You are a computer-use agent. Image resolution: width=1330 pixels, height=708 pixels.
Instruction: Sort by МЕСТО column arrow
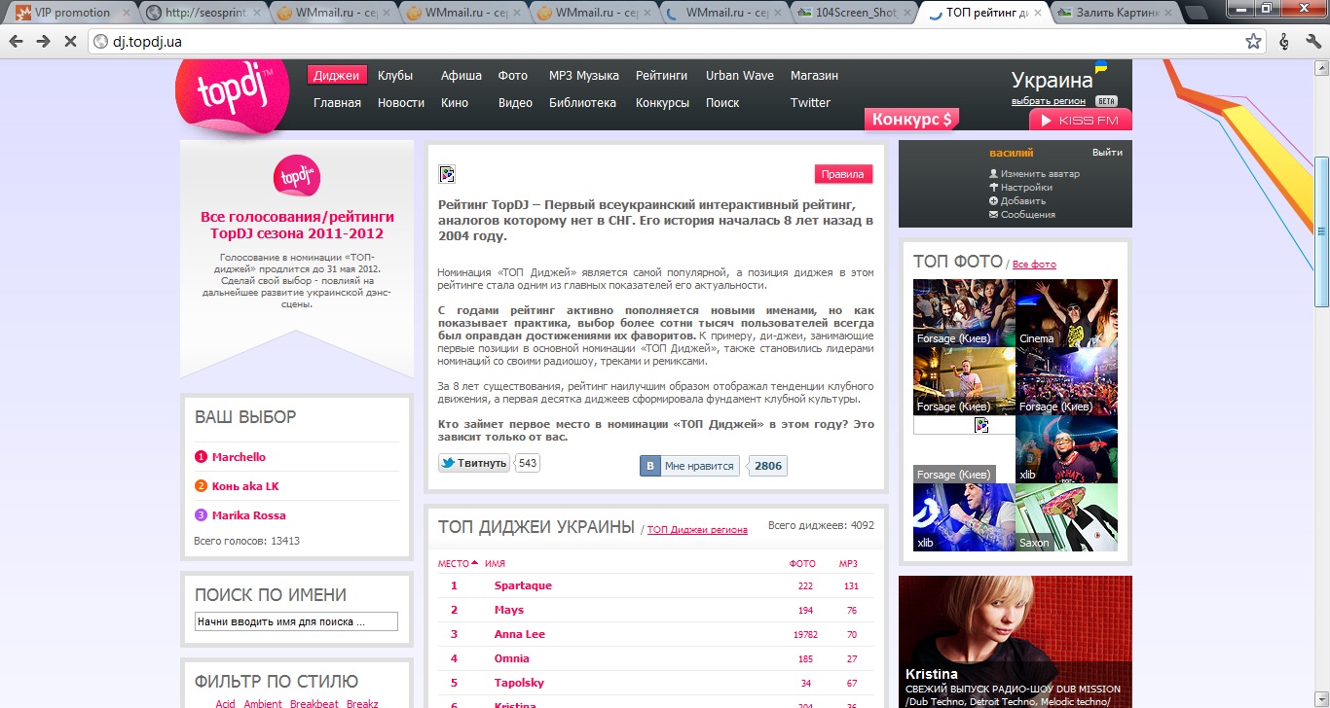tap(474, 563)
